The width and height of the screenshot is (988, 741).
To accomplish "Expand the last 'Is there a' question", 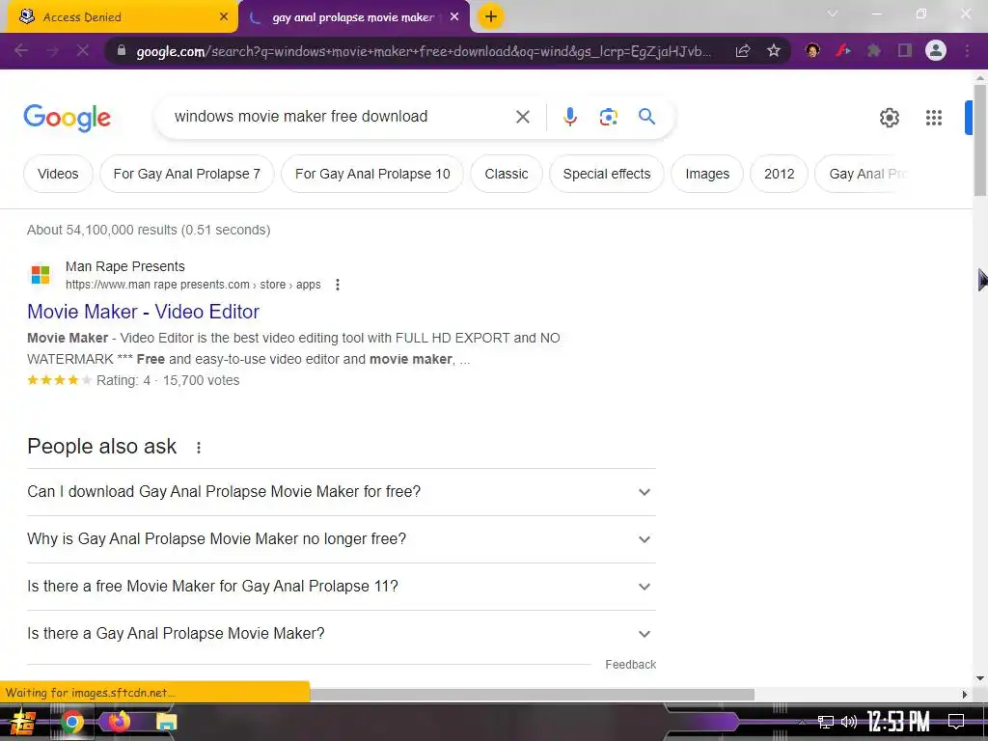I will point(342,634).
